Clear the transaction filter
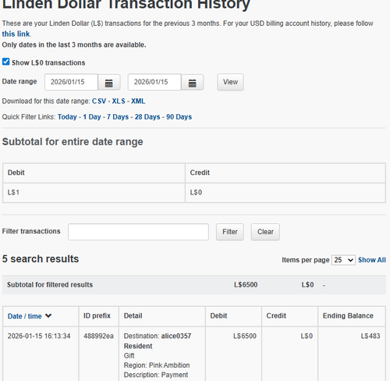390x381 pixels. 265,232
